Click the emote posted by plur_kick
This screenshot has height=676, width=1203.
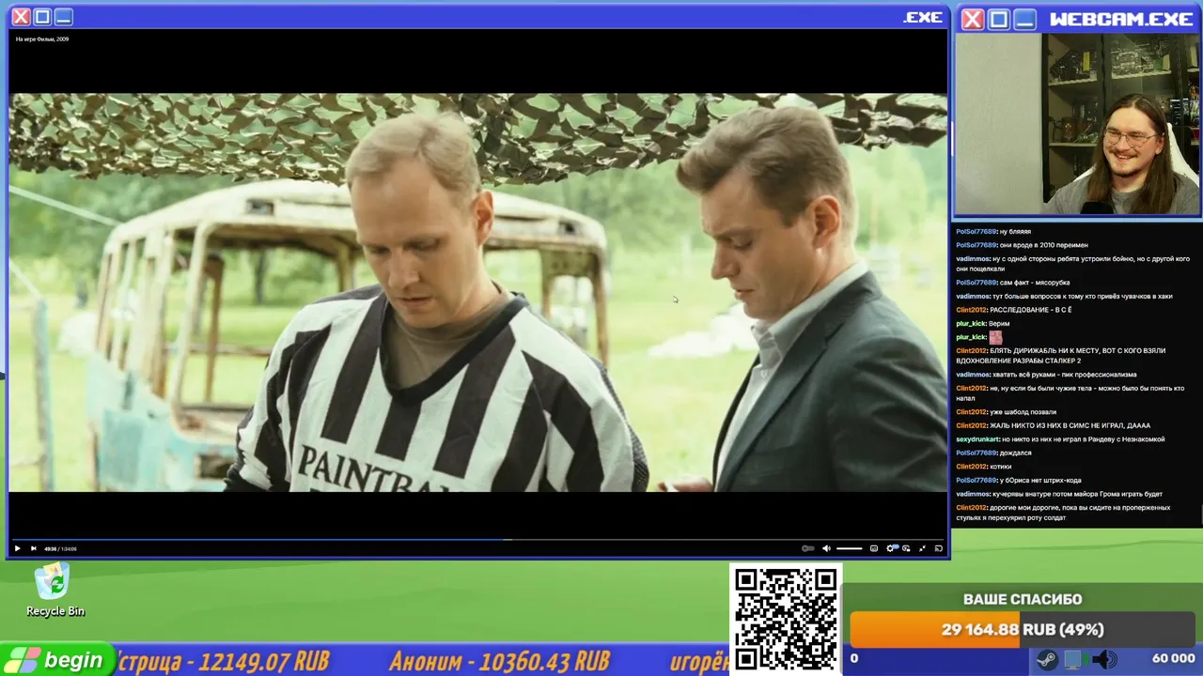pos(995,337)
